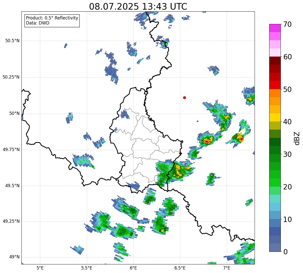The image size is (303, 273).
Task: Click the 5°E longitude label
Action: 40,268
